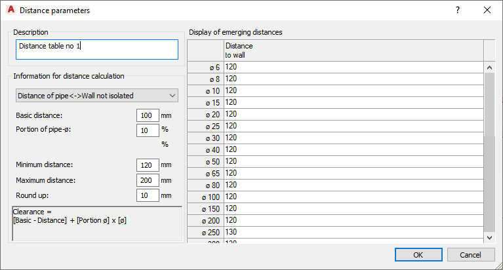Select the distance cell for ø 65
Viewport: 503px width, 270px height.
pyautogui.click(x=353, y=173)
